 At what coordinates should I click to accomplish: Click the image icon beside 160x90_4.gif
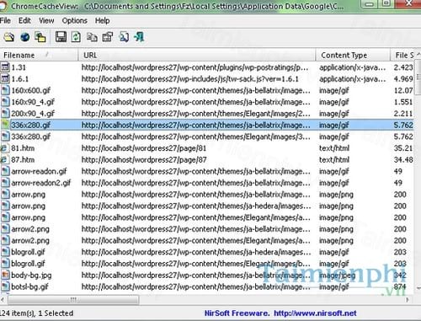click(x=5, y=102)
